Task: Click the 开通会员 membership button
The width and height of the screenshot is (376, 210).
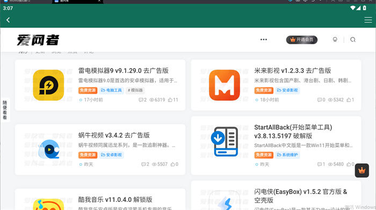Action: pos(302,40)
